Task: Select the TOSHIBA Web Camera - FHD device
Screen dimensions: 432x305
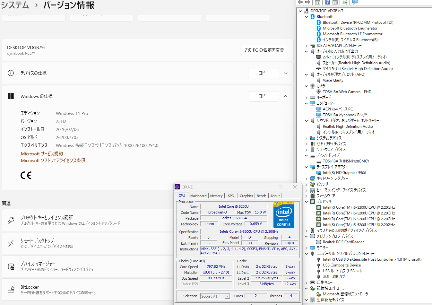Action: [347, 92]
